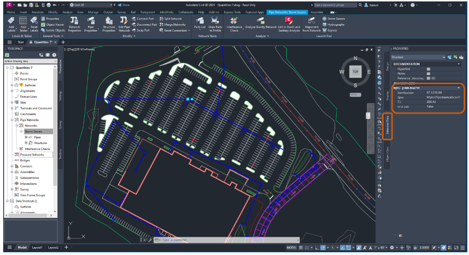Open the Structure object type dropdown

444,57
